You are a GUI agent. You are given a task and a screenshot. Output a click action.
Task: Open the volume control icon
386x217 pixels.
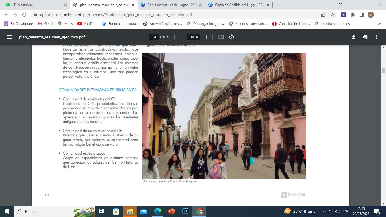(337, 211)
